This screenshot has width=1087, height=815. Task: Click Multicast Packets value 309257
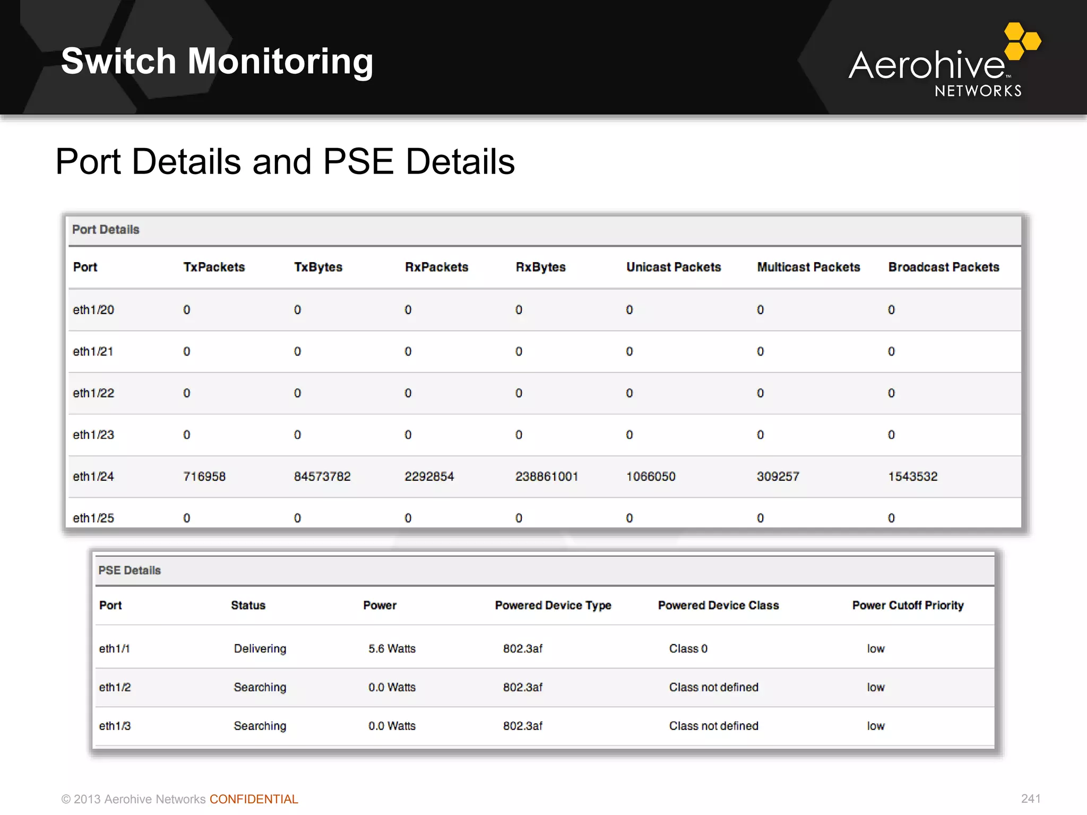coord(778,476)
